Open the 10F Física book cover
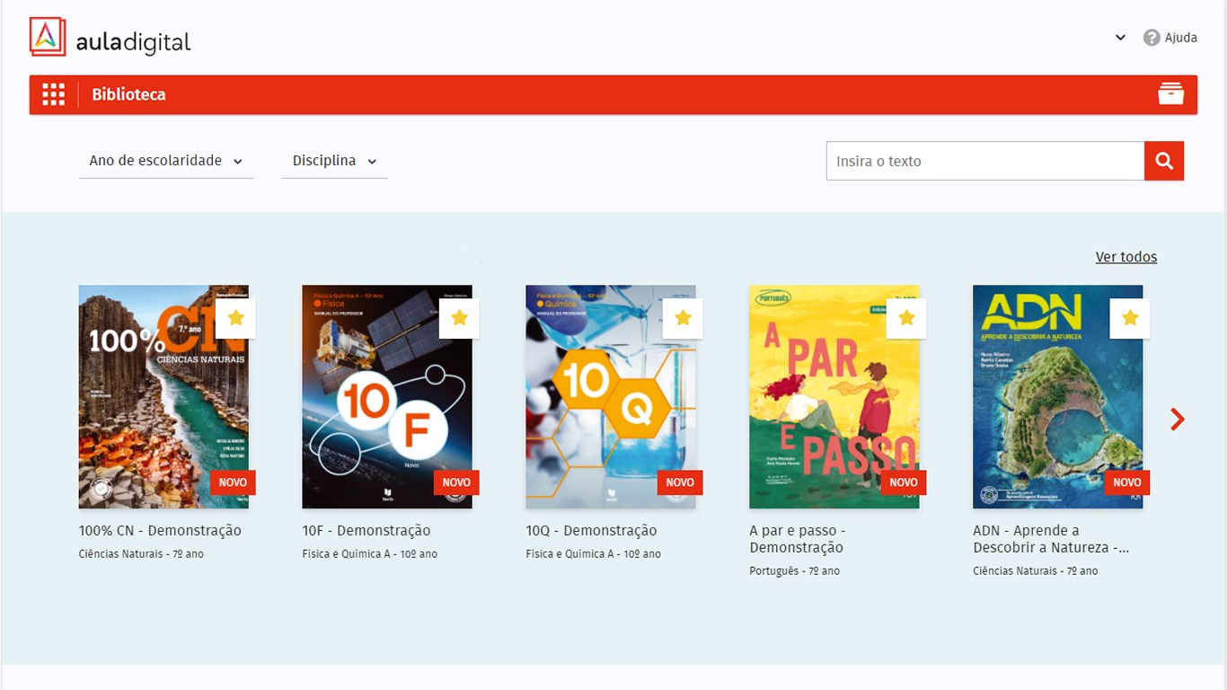 pos(387,397)
